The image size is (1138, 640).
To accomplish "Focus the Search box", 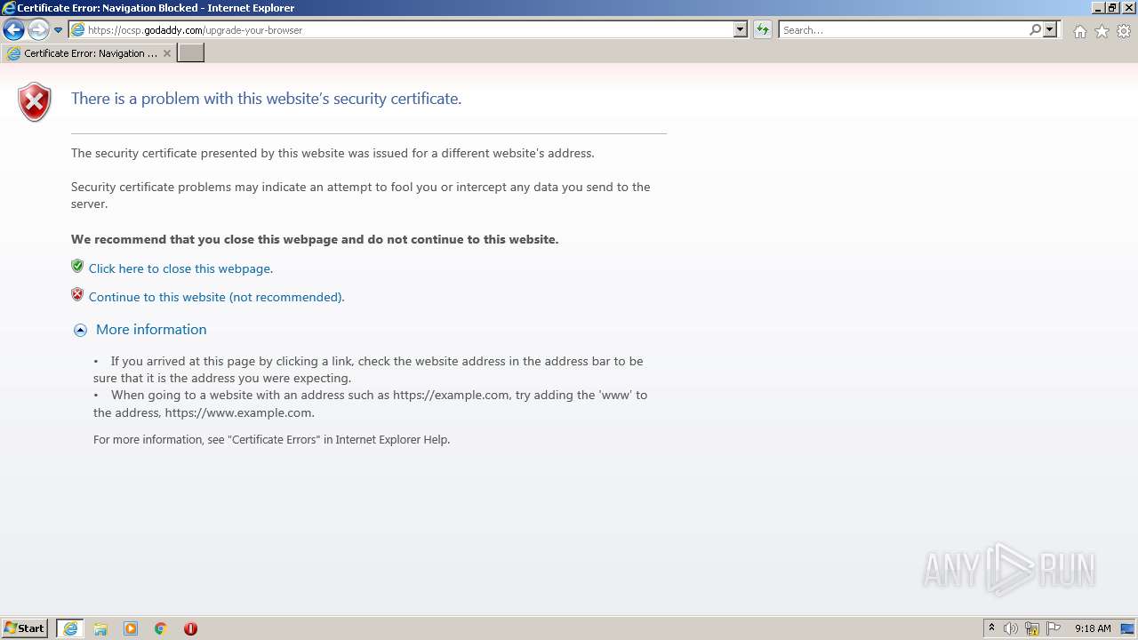I will 903,30.
